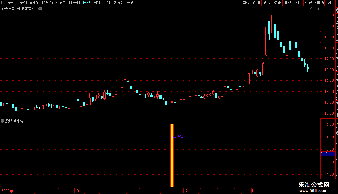The image size is (338, 194).
Task: Click the 2025年 timeline label
Action: [x=7, y=190]
